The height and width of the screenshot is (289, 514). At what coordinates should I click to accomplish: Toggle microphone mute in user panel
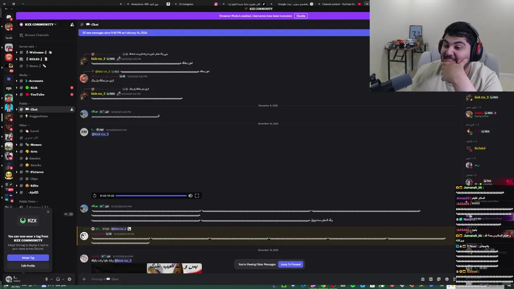click(47, 279)
